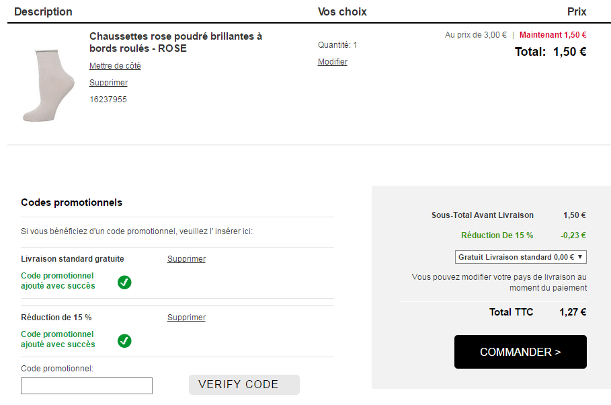Click the Description column header
Screen dimensions: 611x405
43,11
